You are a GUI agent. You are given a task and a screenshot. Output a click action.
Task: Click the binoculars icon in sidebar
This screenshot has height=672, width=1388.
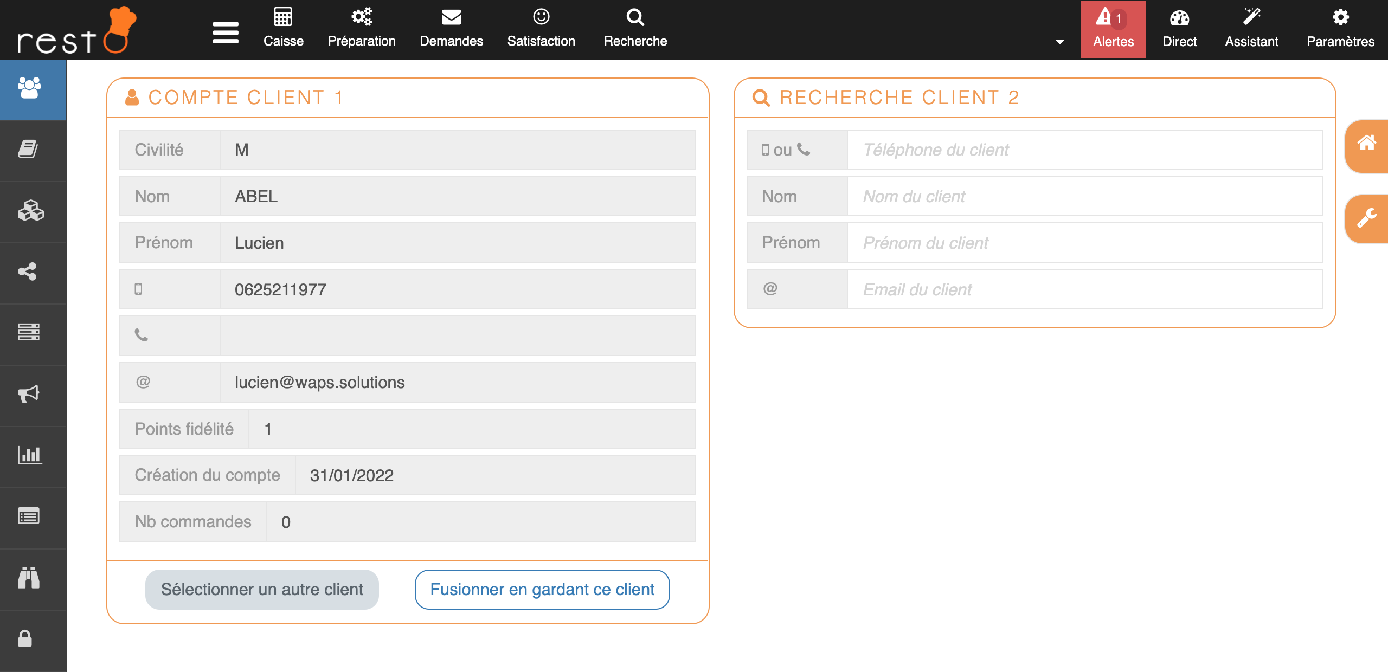(29, 578)
